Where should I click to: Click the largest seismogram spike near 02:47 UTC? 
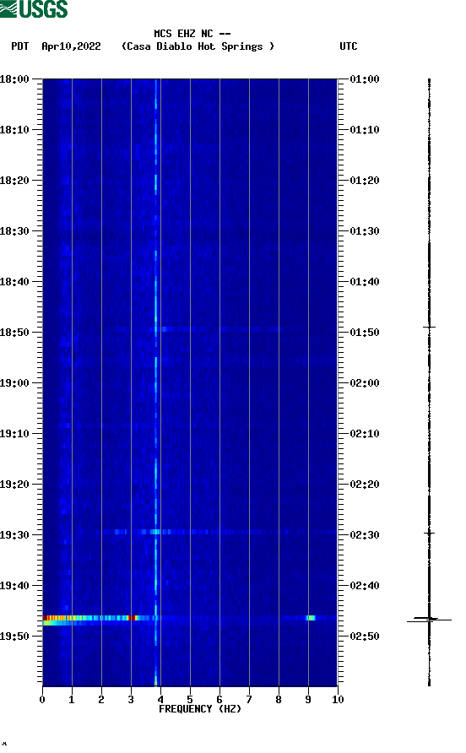pyautogui.click(x=429, y=620)
